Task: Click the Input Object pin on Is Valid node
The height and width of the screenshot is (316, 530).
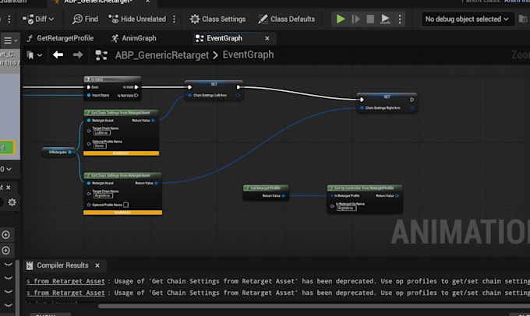Action: (89, 95)
